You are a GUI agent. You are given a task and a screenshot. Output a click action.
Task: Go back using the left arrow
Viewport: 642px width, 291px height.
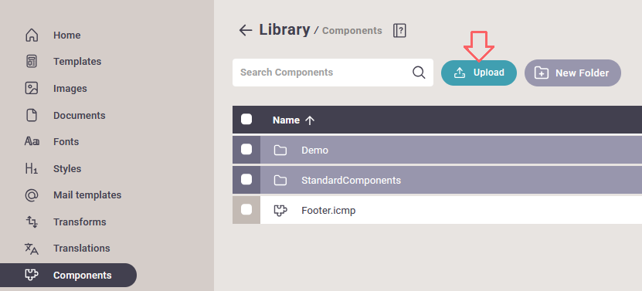point(245,30)
